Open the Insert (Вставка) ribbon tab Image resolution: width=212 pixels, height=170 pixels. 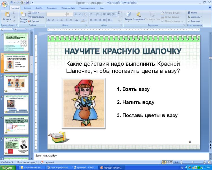[x=27, y=8]
